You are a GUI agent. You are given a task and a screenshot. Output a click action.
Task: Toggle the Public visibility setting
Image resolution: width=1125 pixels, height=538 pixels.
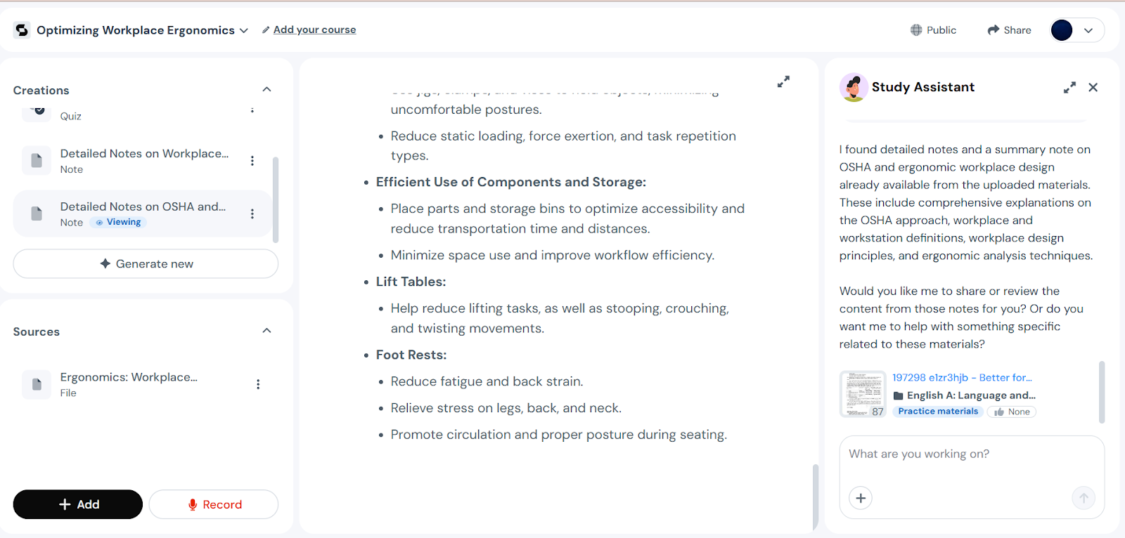933,30
